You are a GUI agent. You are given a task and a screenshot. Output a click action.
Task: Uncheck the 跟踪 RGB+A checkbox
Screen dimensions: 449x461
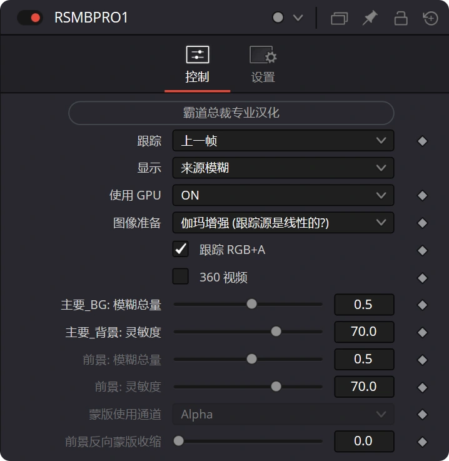[181, 250]
